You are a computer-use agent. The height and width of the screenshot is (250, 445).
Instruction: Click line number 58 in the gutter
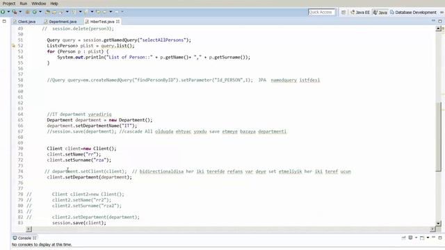point(20,80)
